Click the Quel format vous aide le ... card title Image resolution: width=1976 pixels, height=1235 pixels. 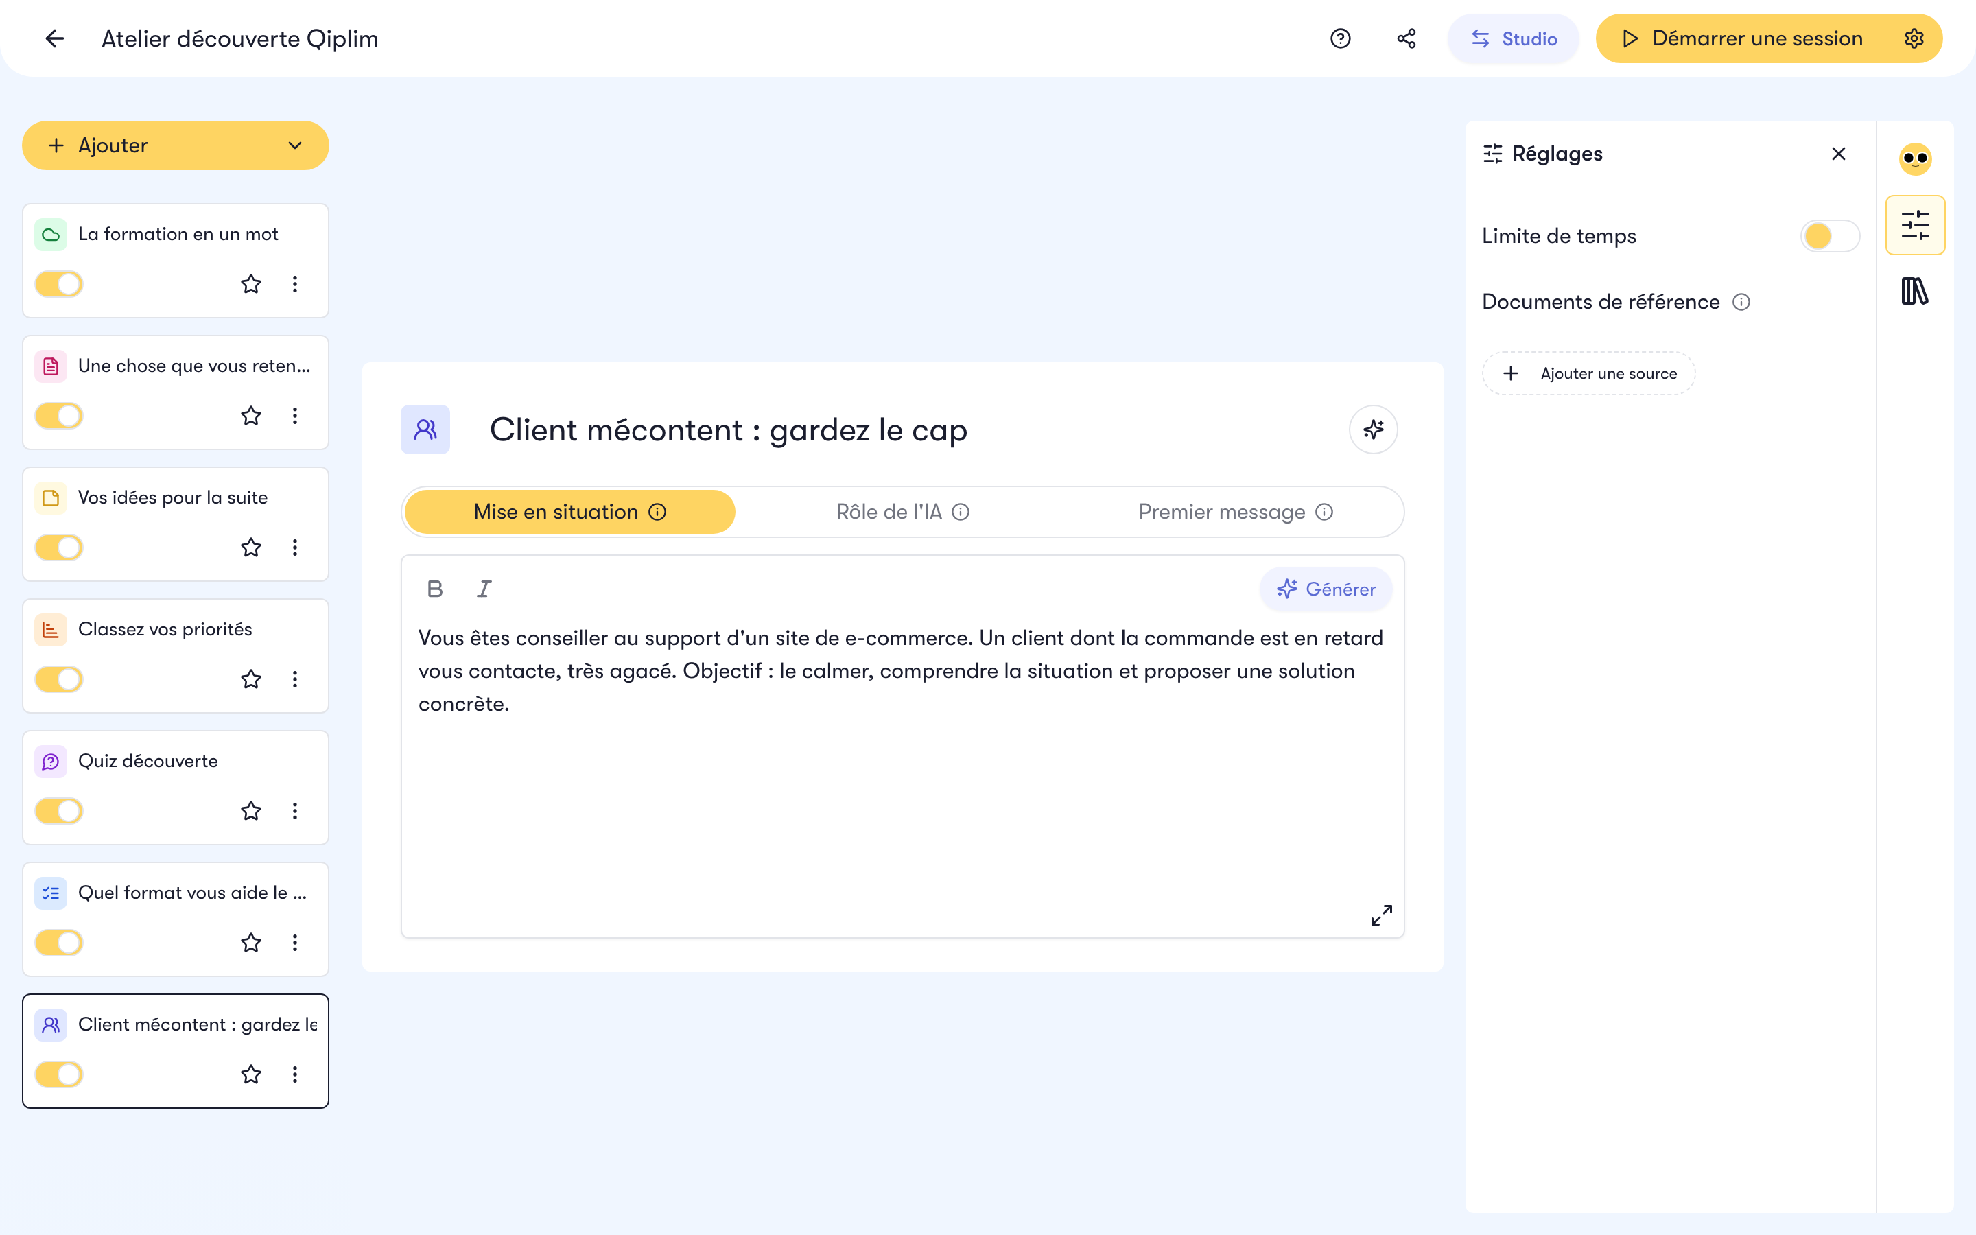tap(193, 893)
